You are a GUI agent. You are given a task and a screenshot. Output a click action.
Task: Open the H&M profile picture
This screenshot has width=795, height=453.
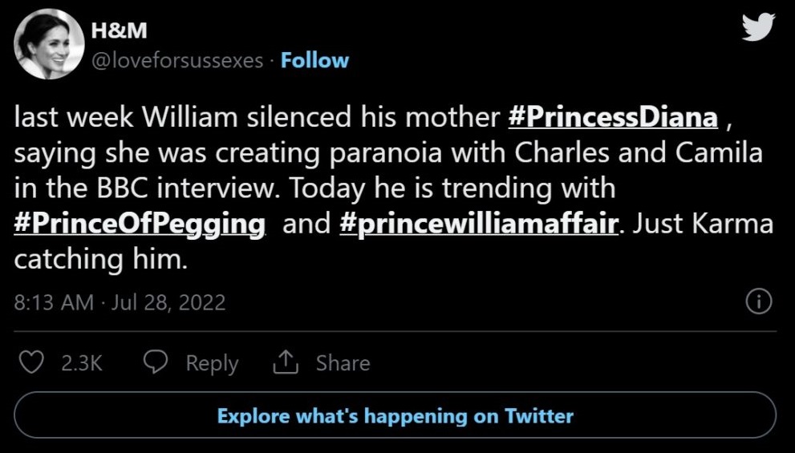coord(50,45)
